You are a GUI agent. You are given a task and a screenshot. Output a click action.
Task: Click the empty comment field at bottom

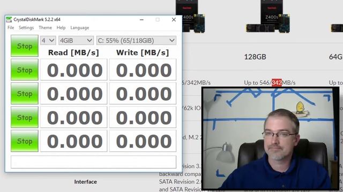[93, 162]
